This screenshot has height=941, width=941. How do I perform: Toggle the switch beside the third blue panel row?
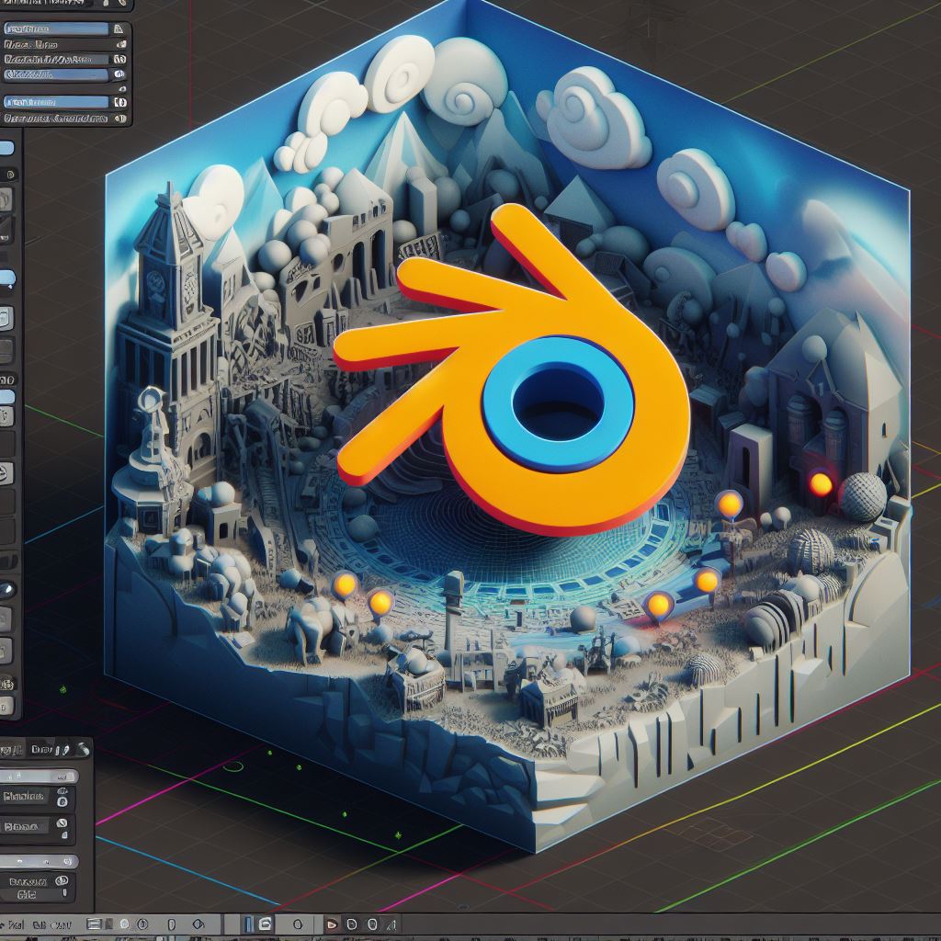coord(120,102)
